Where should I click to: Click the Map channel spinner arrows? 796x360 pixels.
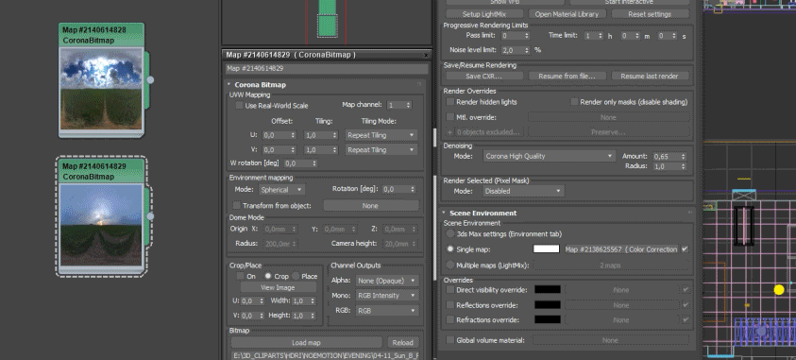409,105
